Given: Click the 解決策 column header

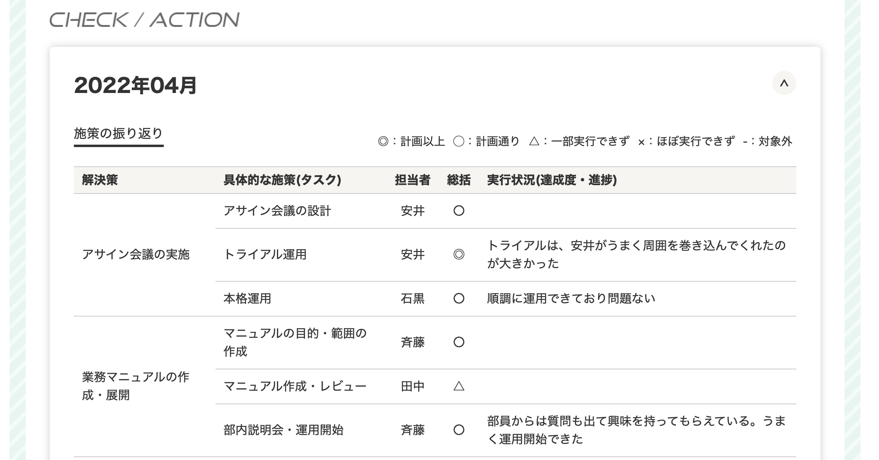Looking at the screenshot, I should point(100,180).
